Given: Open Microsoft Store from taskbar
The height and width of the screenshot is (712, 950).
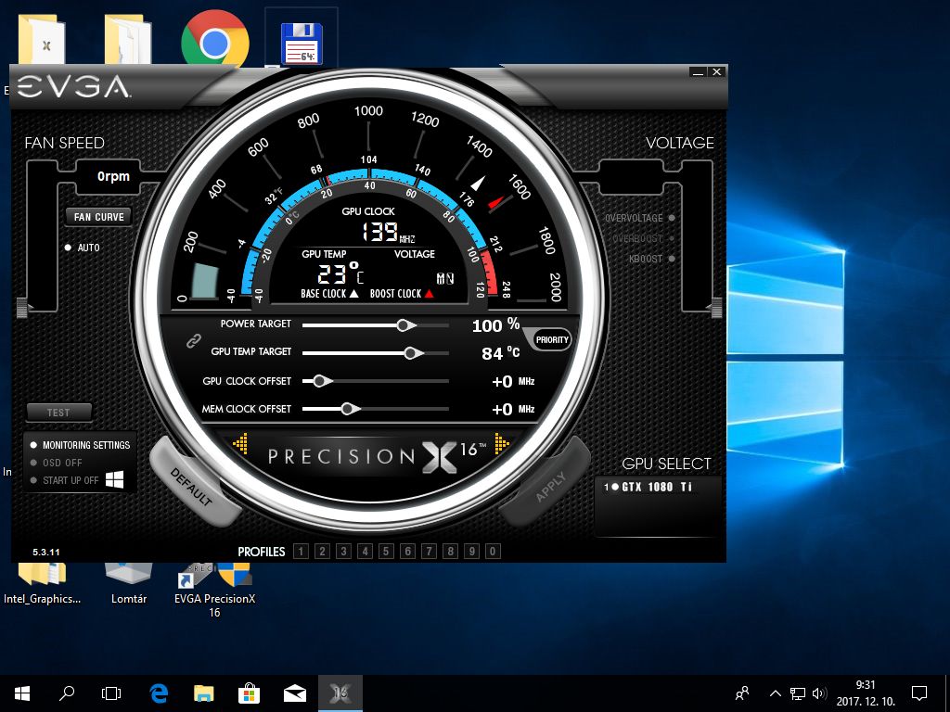Looking at the screenshot, I should 249,693.
